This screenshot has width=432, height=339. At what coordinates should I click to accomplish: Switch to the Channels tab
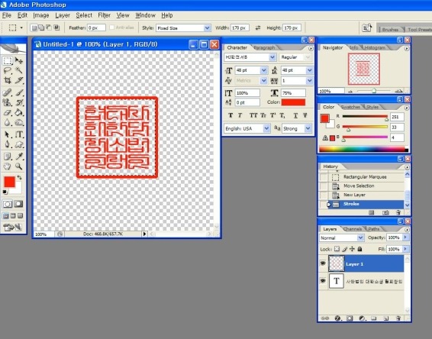click(x=353, y=229)
